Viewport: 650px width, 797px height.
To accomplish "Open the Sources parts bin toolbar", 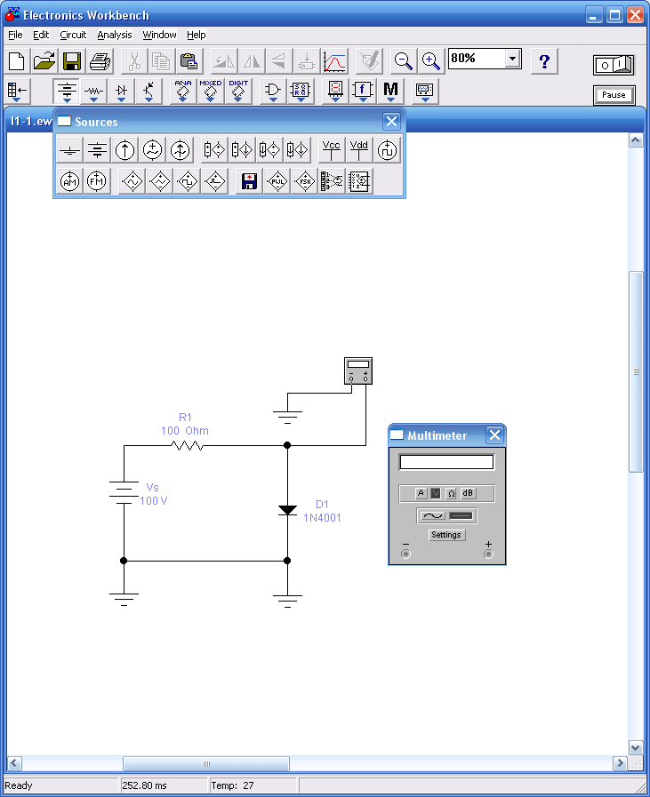I will click(67, 91).
